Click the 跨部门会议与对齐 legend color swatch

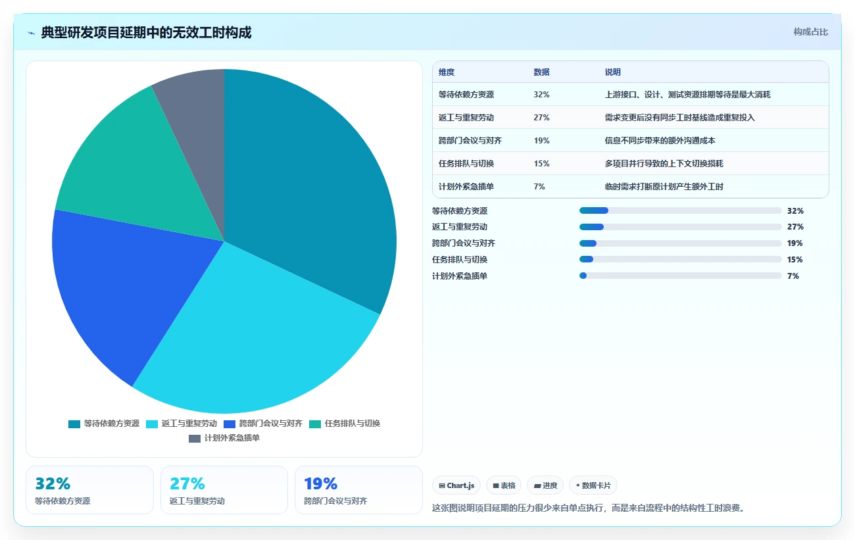tap(230, 424)
